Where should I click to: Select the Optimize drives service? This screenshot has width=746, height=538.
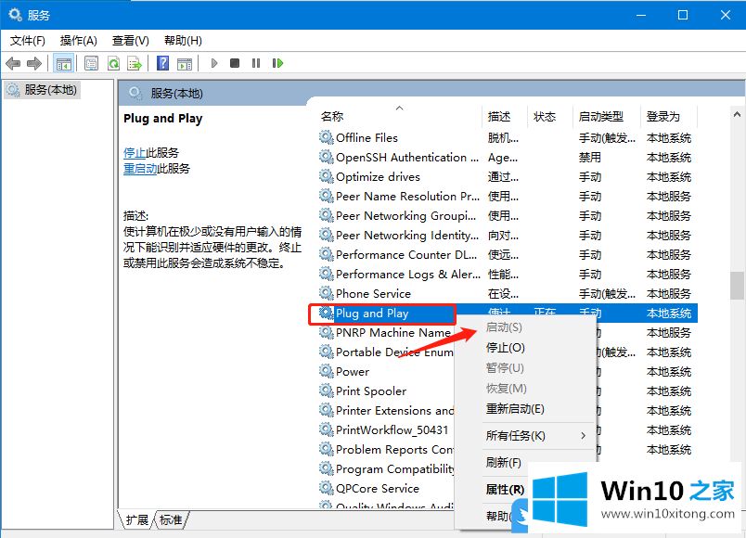pyautogui.click(x=508, y=177)
